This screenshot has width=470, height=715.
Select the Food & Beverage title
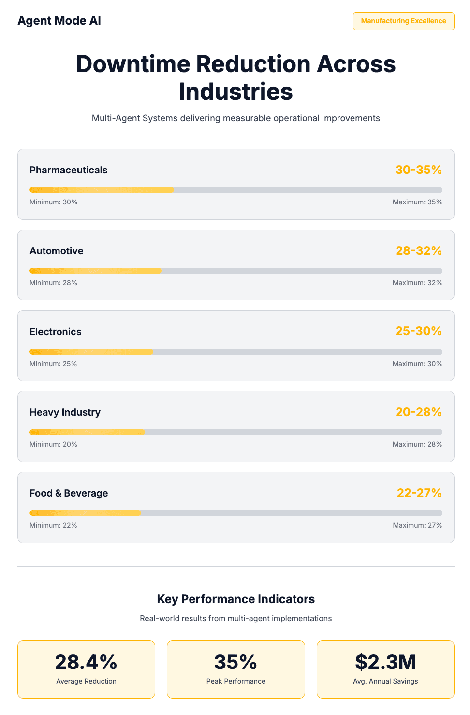coord(69,493)
